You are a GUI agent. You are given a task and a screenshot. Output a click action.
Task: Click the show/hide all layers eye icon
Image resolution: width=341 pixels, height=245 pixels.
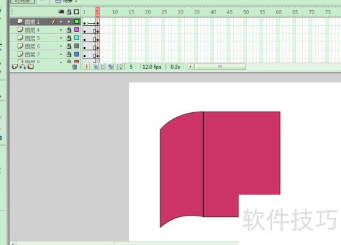(61, 12)
